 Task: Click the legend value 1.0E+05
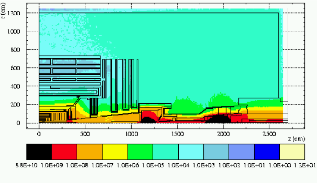pos(153,166)
